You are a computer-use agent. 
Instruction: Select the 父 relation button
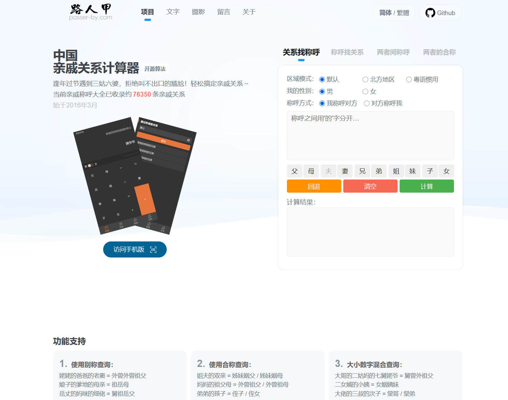point(294,171)
